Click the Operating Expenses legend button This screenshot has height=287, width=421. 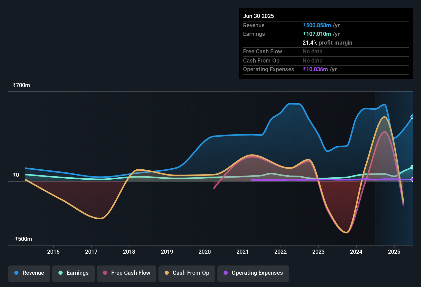point(253,273)
